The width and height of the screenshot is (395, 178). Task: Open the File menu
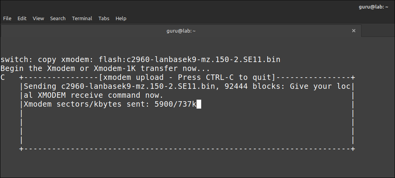pyautogui.click(x=7, y=18)
